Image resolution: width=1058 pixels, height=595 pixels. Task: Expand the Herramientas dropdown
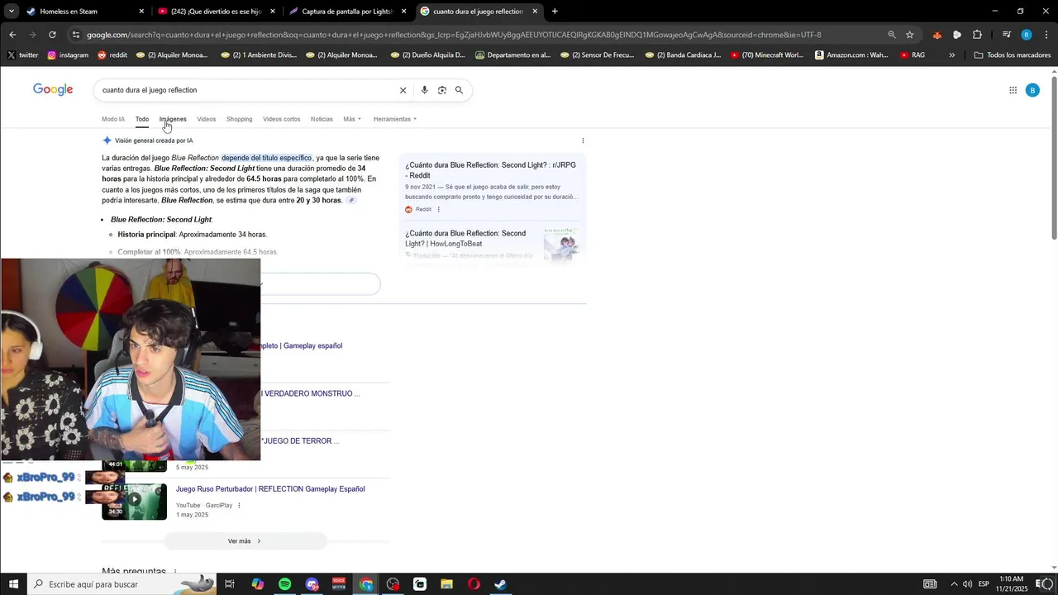click(x=395, y=119)
